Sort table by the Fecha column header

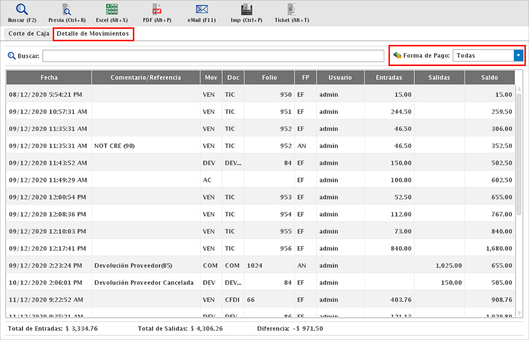point(49,77)
